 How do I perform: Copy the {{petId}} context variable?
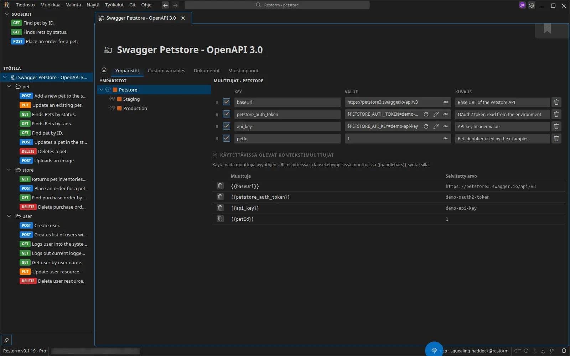coord(220,219)
